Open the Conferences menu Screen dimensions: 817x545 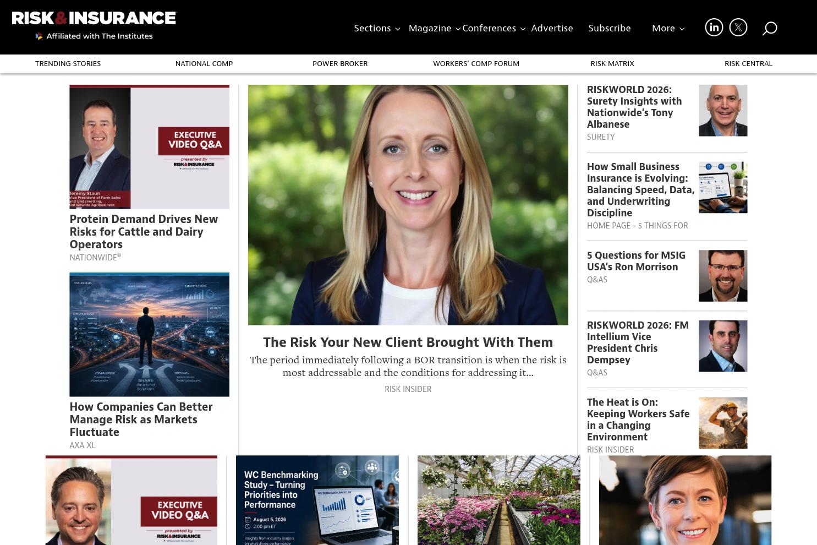click(x=489, y=28)
